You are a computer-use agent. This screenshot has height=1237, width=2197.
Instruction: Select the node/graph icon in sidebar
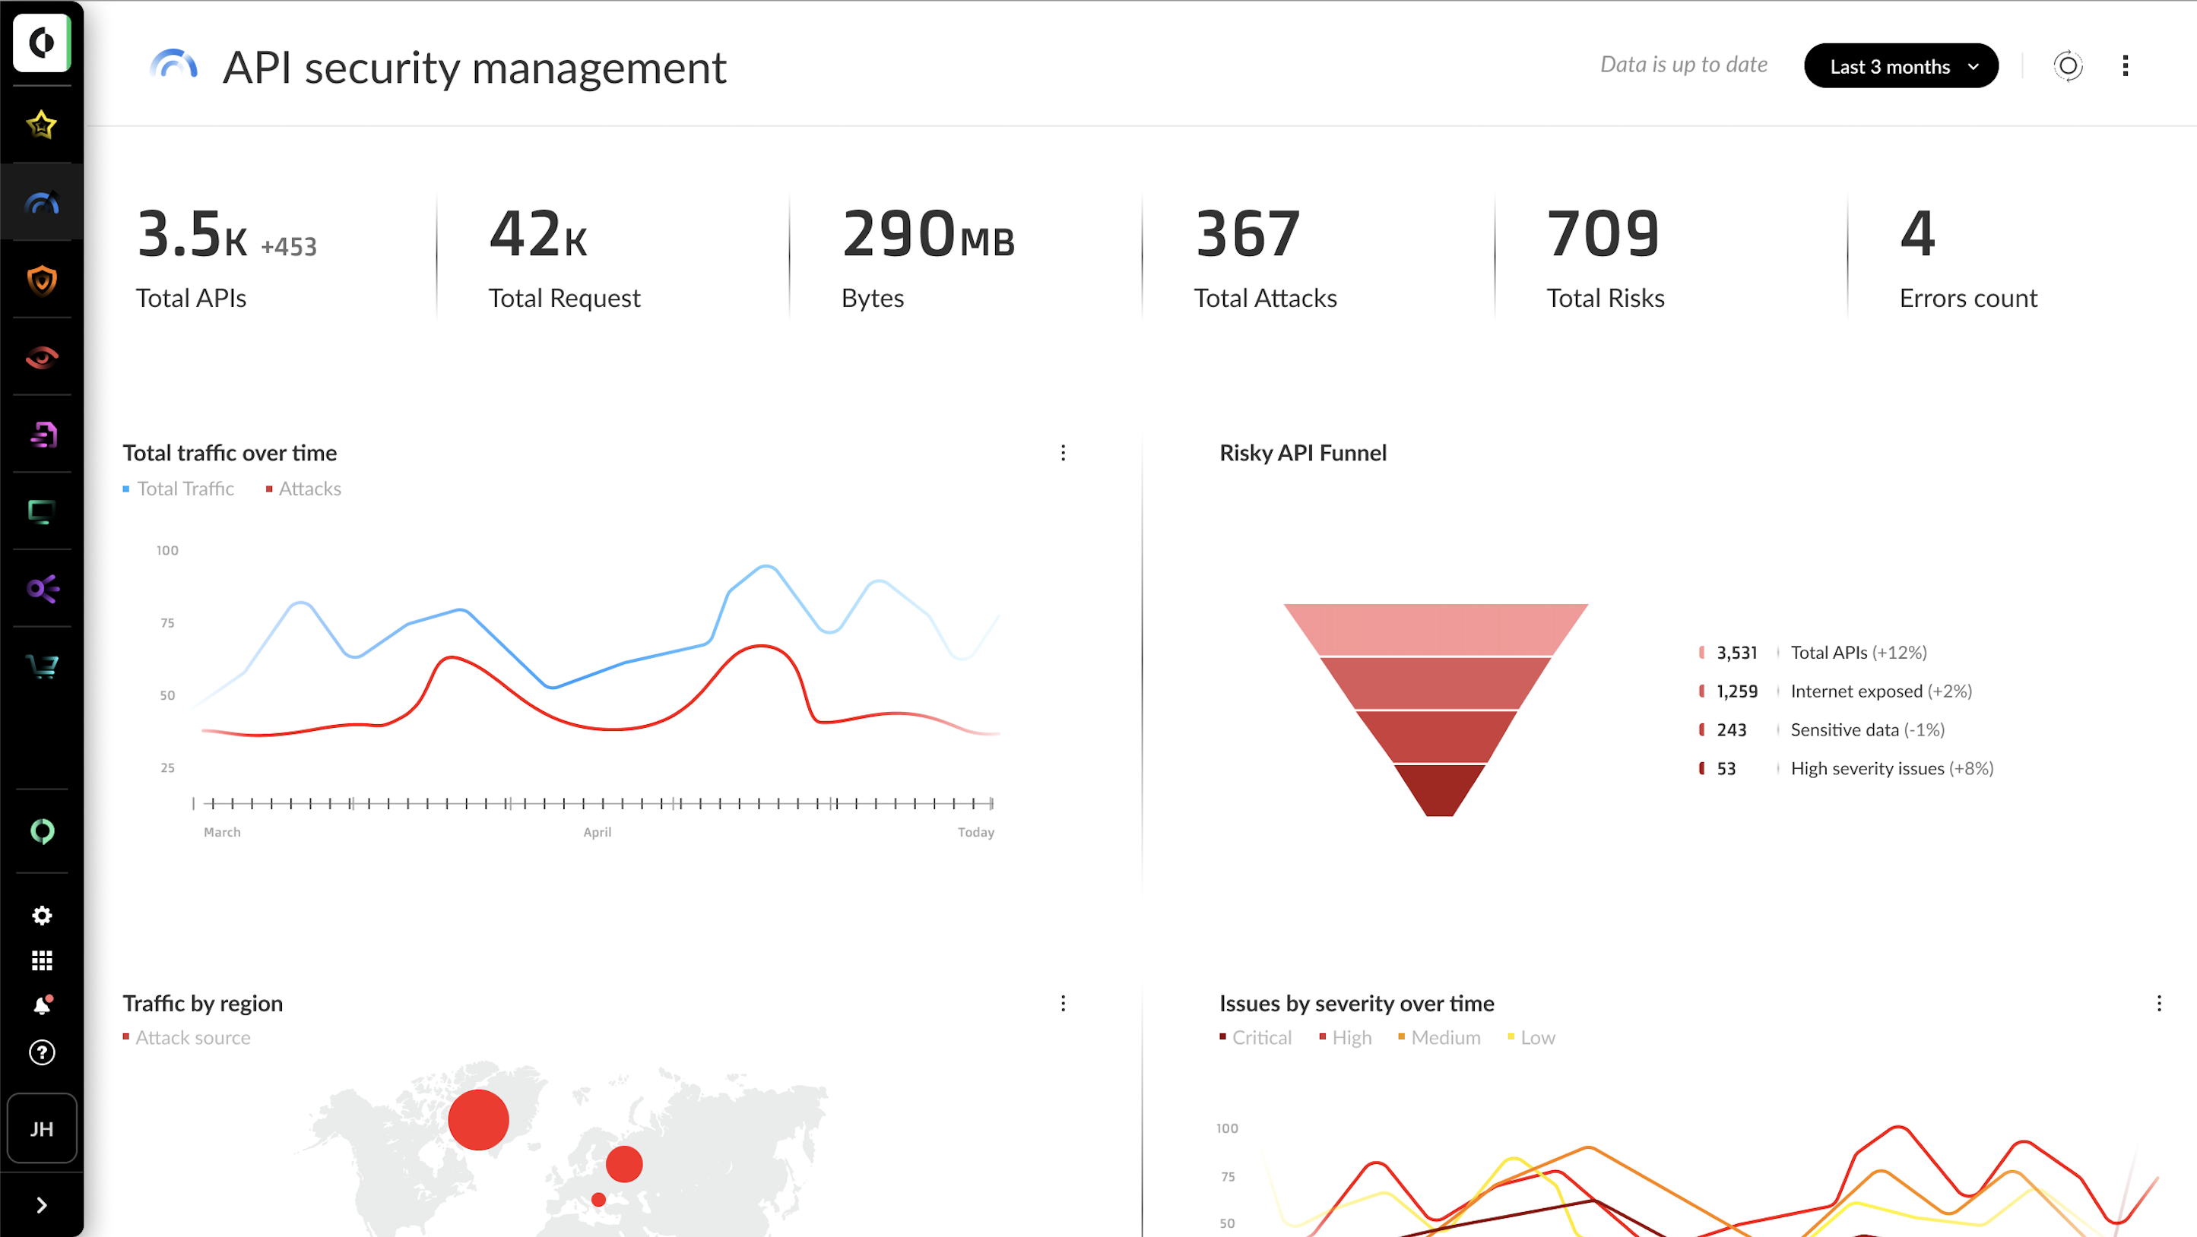(x=41, y=588)
